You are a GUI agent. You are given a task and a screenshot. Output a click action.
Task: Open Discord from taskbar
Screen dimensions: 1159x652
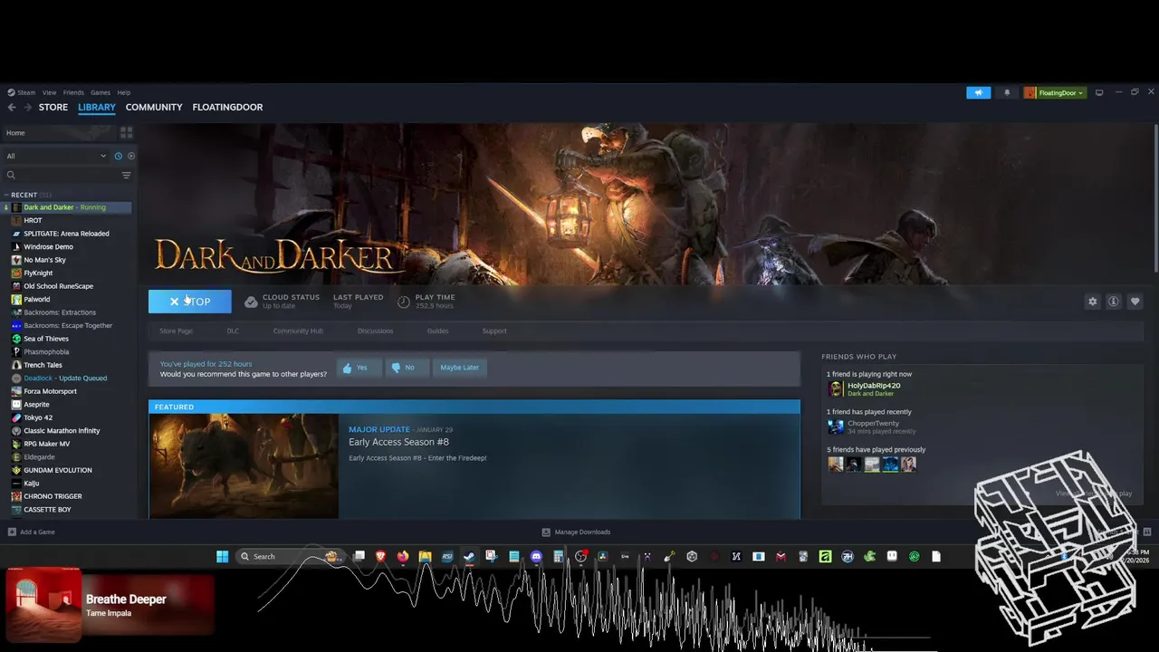tap(536, 556)
